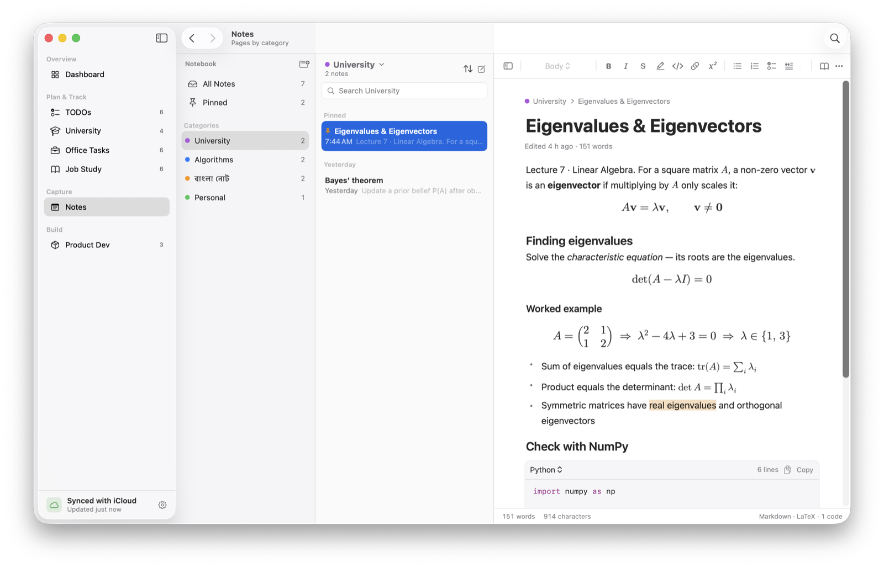This screenshot has height=568, width=884.
Task: Show All Notes in the notebook
Action: [245, 84]
